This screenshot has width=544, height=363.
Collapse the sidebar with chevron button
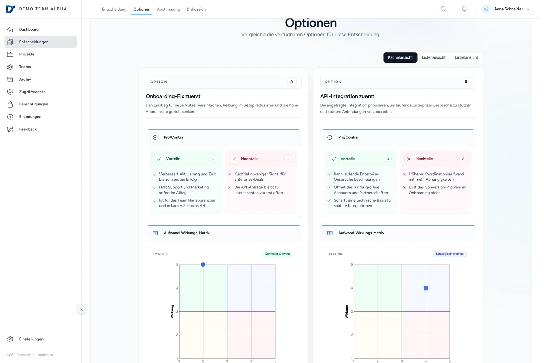click(82, 309)
